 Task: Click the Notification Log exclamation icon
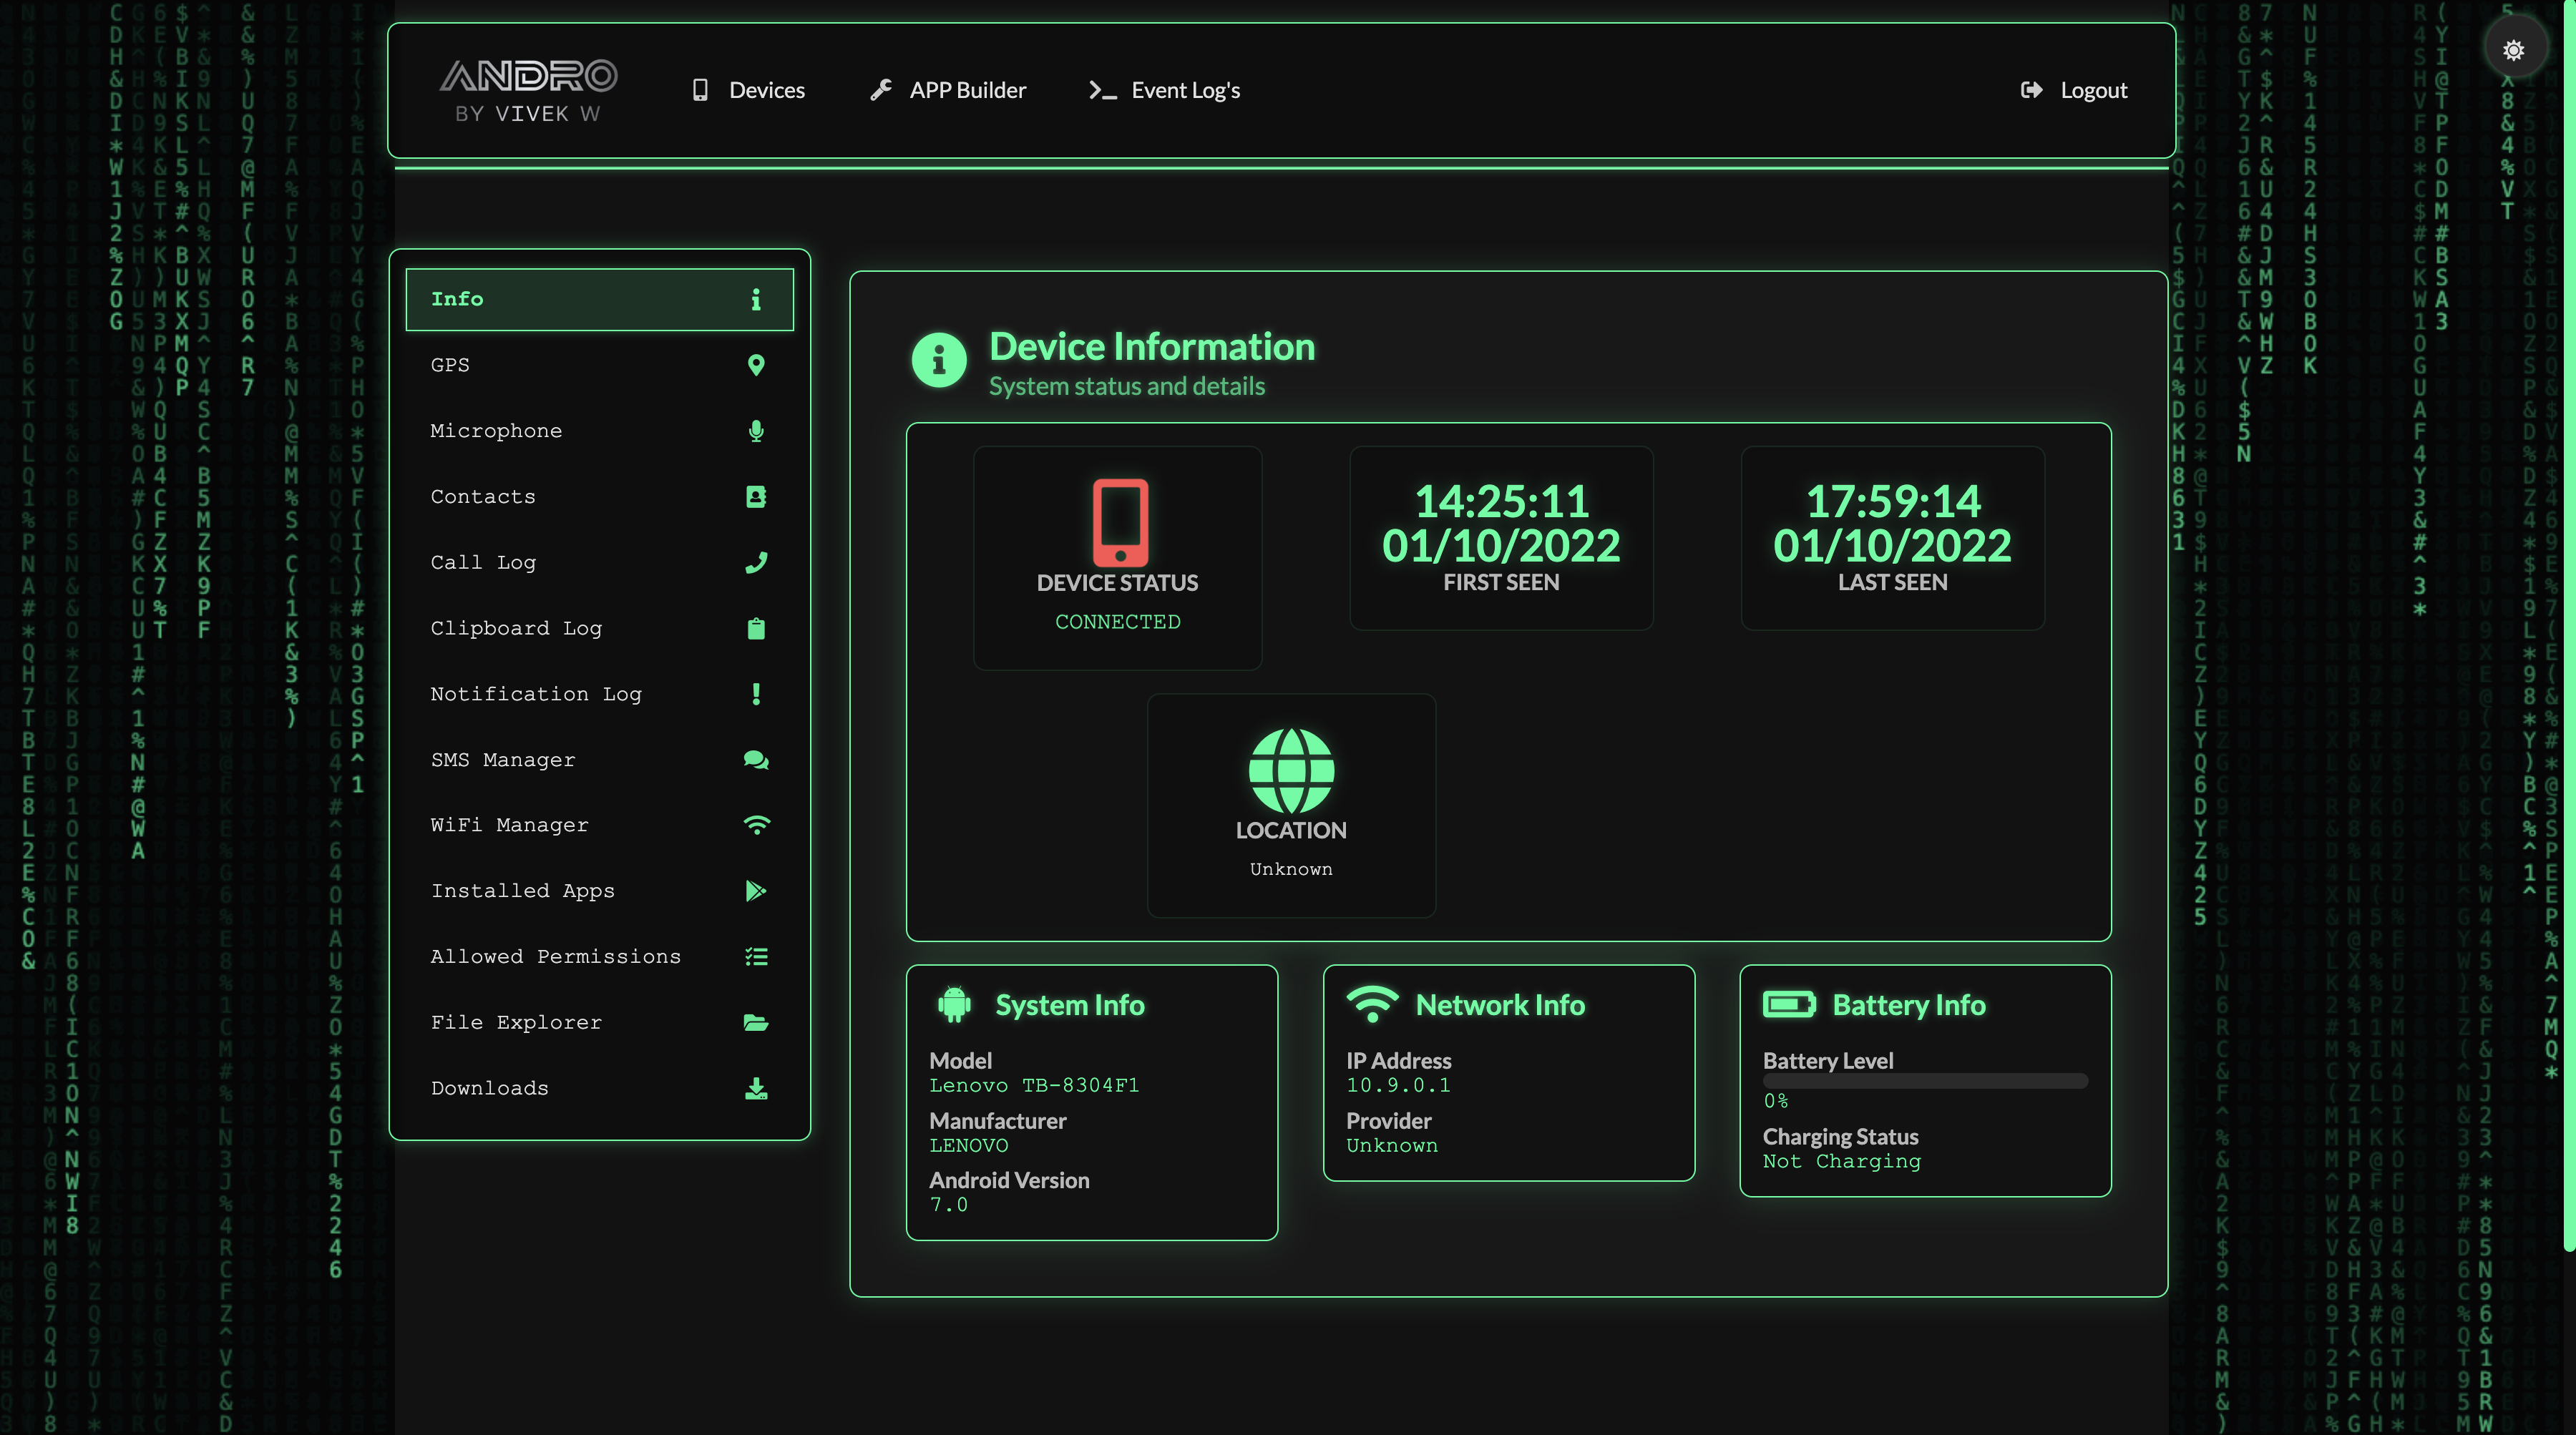[x=756, y=694]
